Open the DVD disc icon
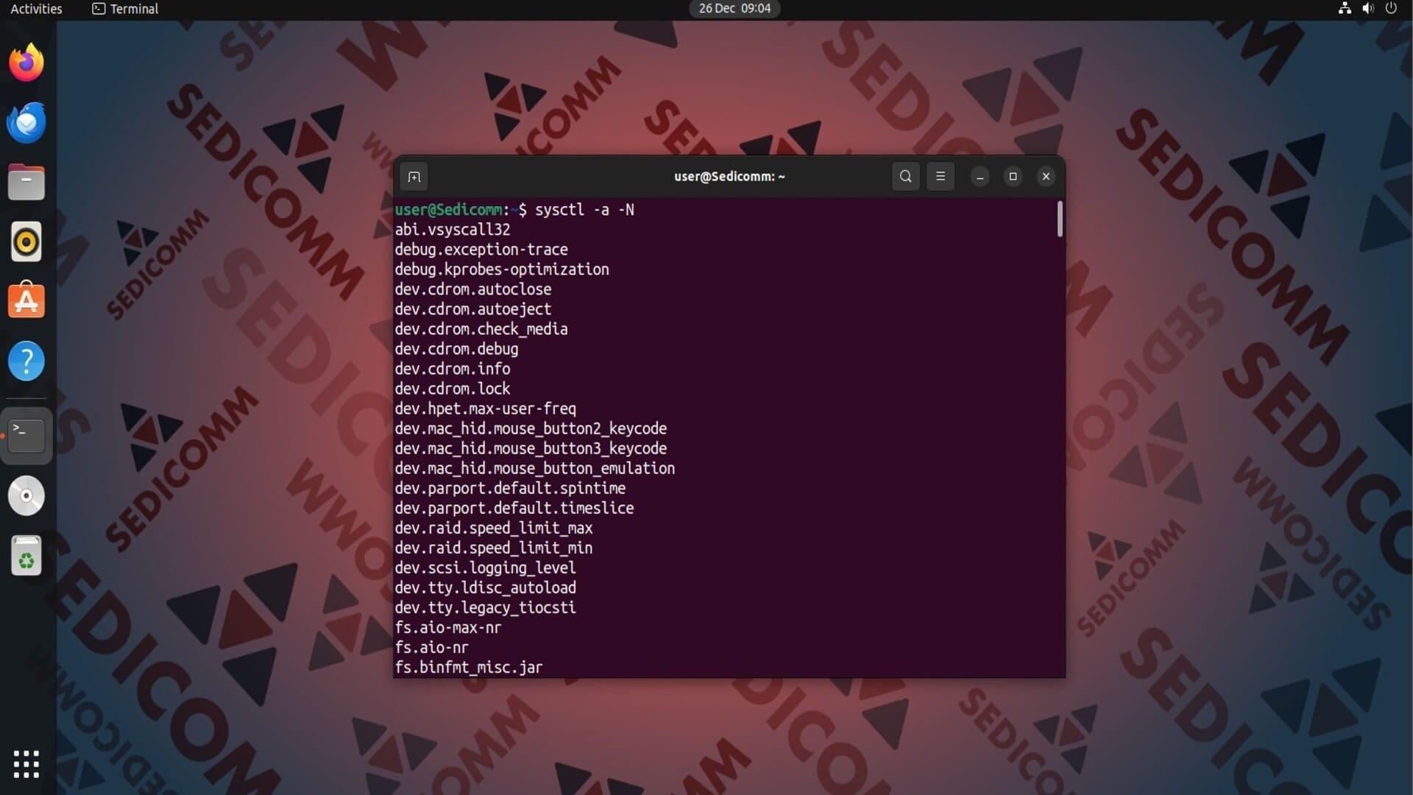 coord(26,495)
